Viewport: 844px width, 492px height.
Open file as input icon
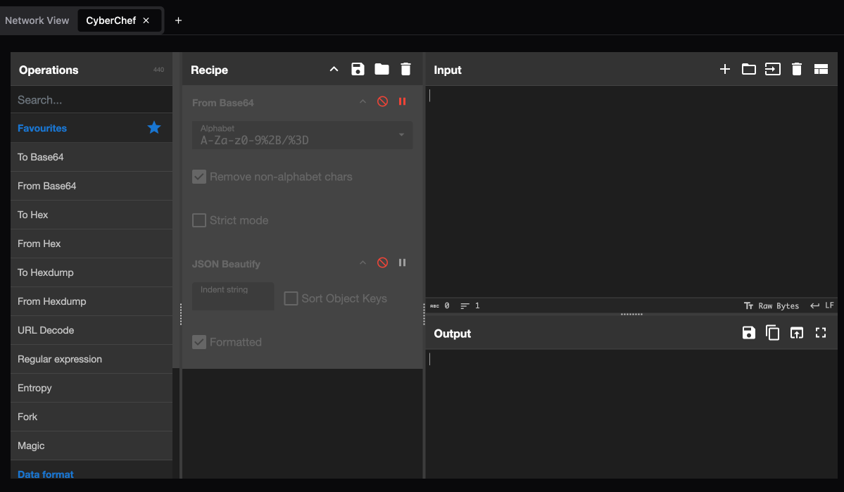[x=772, y=69]
